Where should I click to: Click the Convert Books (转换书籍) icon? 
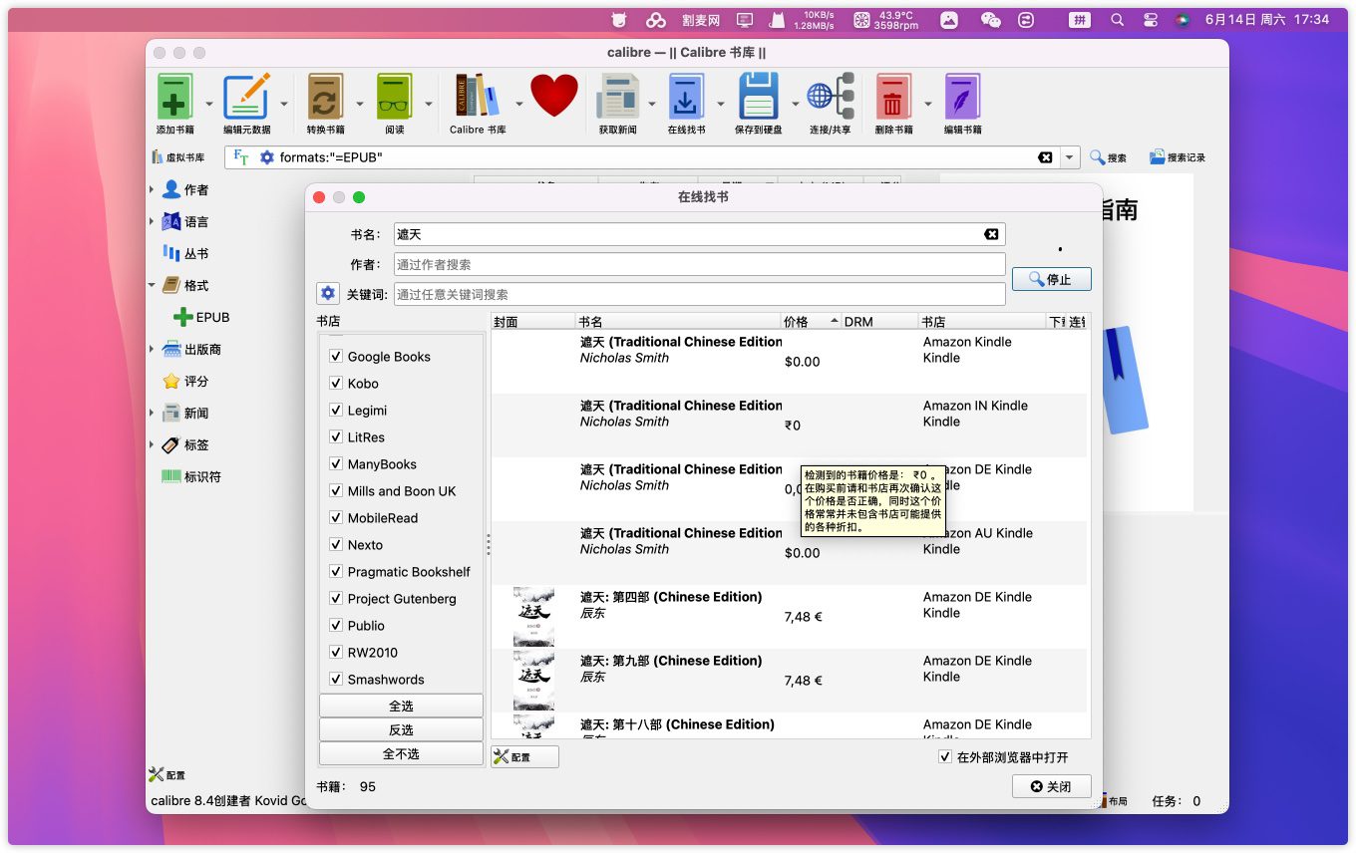tap(325, 98)
